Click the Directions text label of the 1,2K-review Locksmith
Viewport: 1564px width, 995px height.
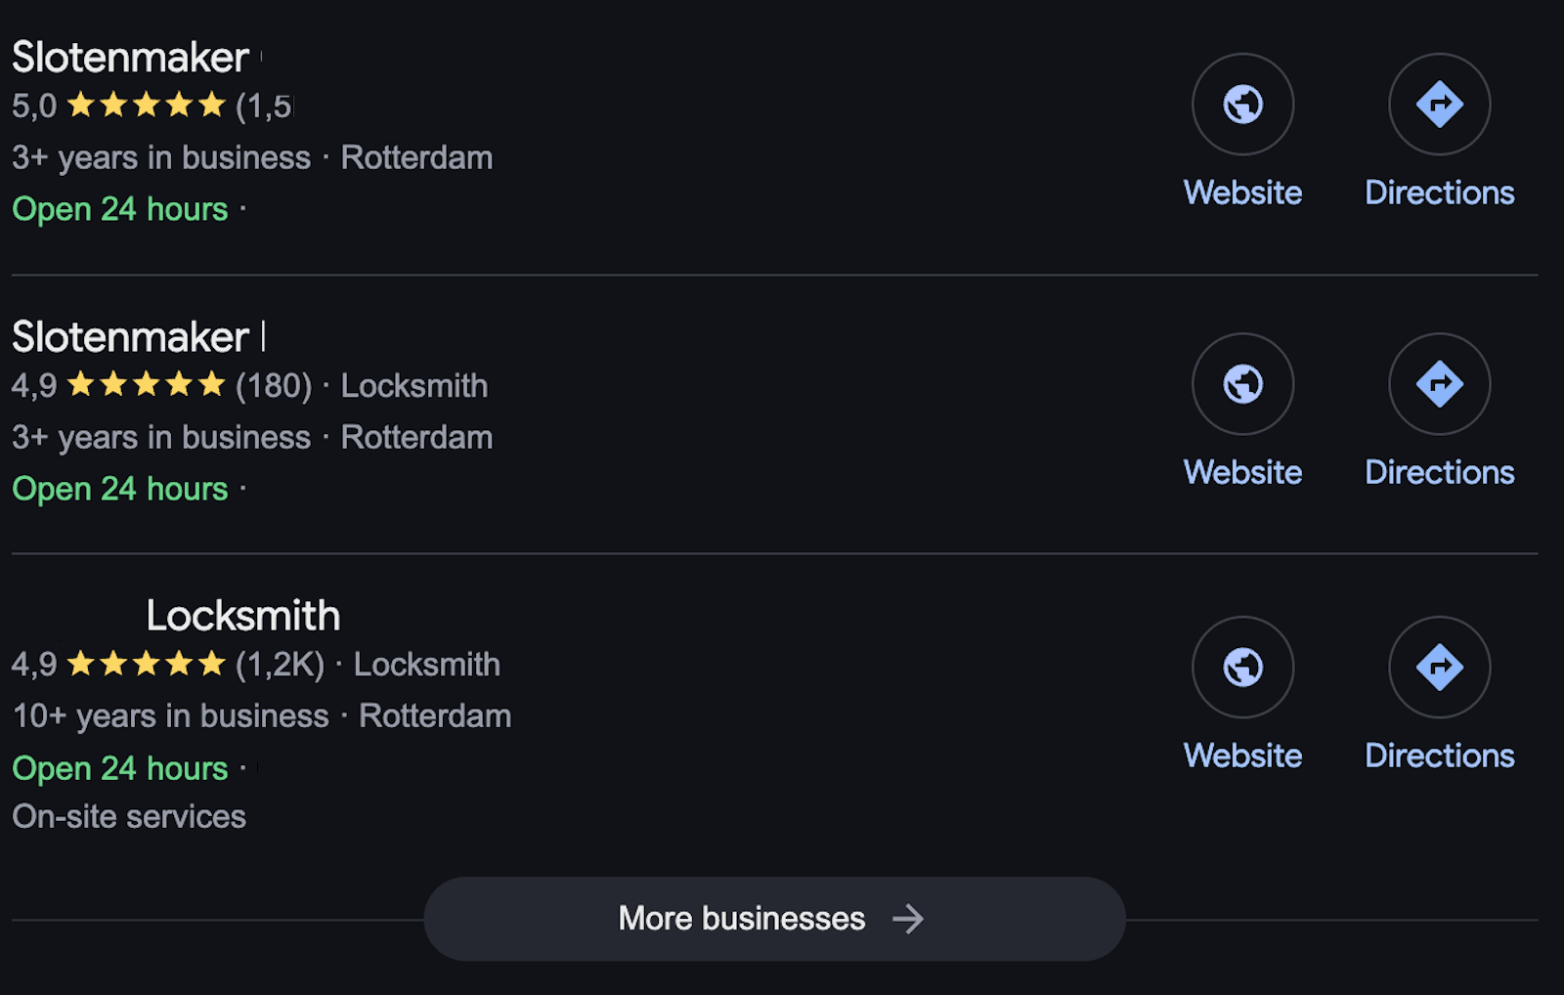(1439, 756)
